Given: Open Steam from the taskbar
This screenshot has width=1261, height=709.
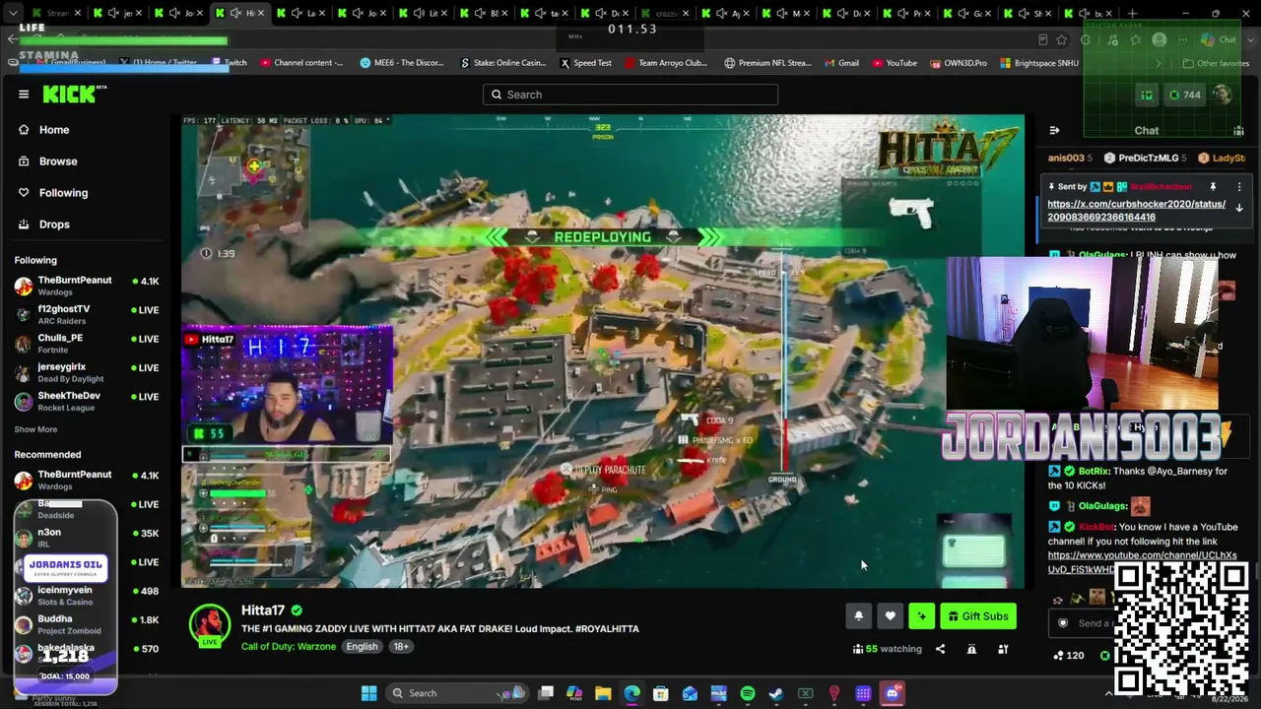Looking at the screenshot, I should [776, 693].
